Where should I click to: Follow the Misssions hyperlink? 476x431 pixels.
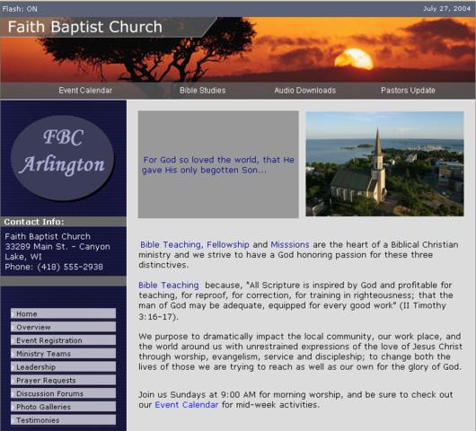(x=290, y=244)
